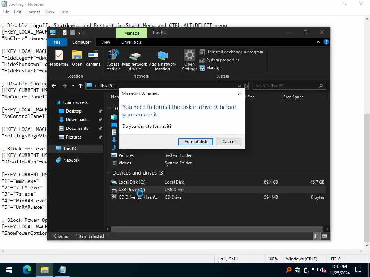Switch to the Drive Tools tab

click(132, 42)
